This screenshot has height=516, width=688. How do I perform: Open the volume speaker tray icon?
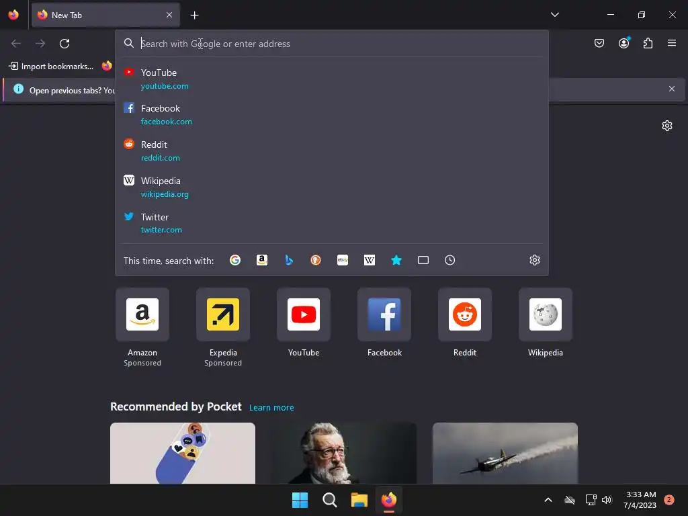(x=607, y=500)
